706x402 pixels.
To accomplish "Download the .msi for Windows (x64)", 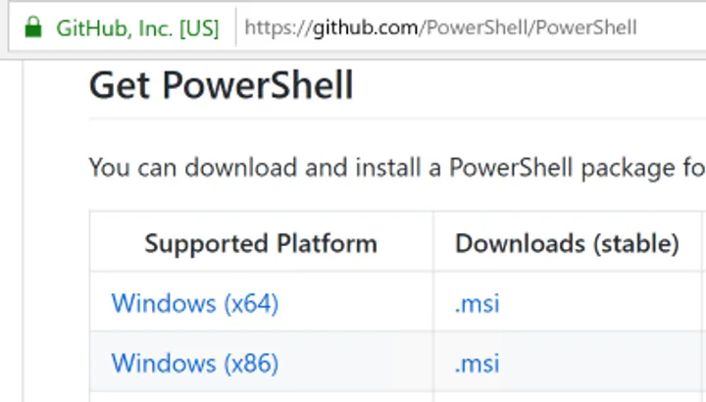I will tap(478, 304).
